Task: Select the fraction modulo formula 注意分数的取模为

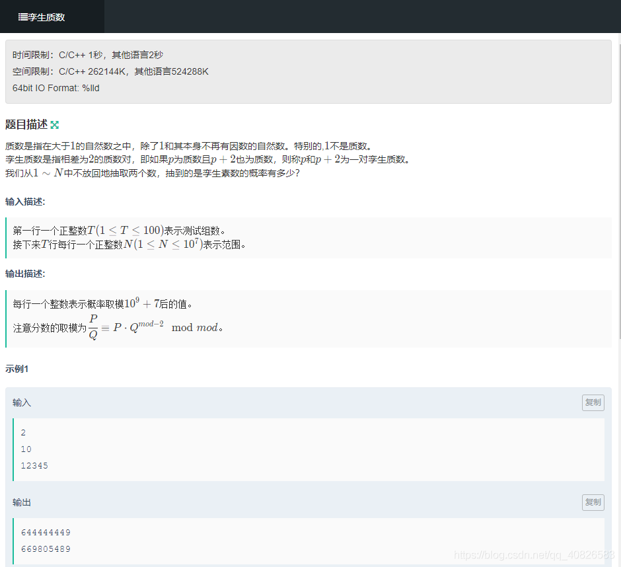Action: point(118,327)
